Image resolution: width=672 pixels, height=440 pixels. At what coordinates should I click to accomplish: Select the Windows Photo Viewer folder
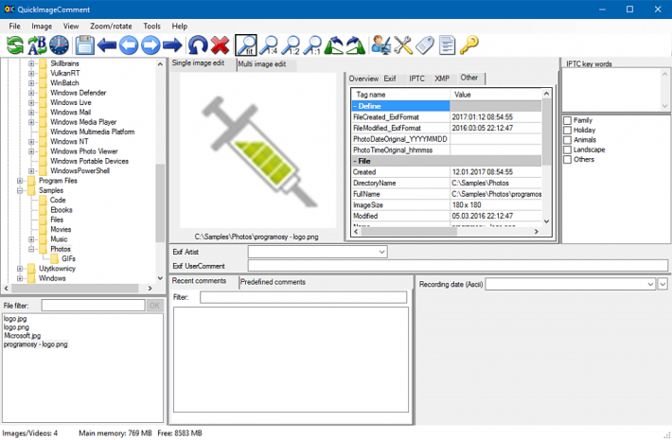[84, 151]
